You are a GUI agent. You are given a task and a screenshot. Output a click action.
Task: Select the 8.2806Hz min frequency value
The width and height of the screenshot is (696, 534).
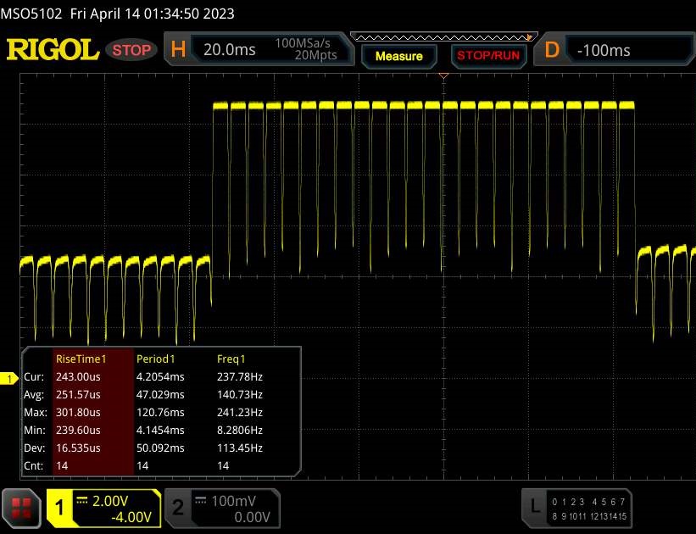[240, 430]
